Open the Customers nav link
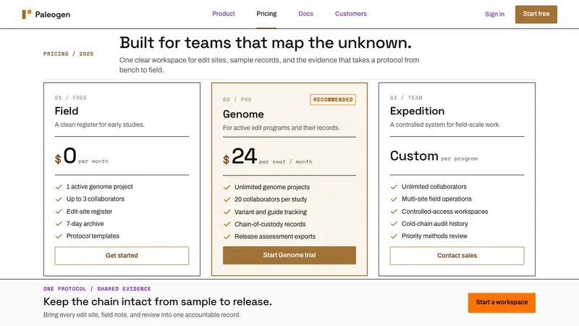 [351, 14]
